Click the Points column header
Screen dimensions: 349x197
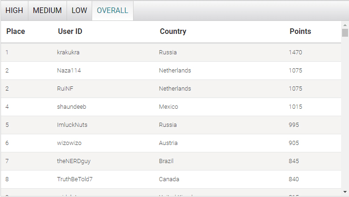point(300,31)
